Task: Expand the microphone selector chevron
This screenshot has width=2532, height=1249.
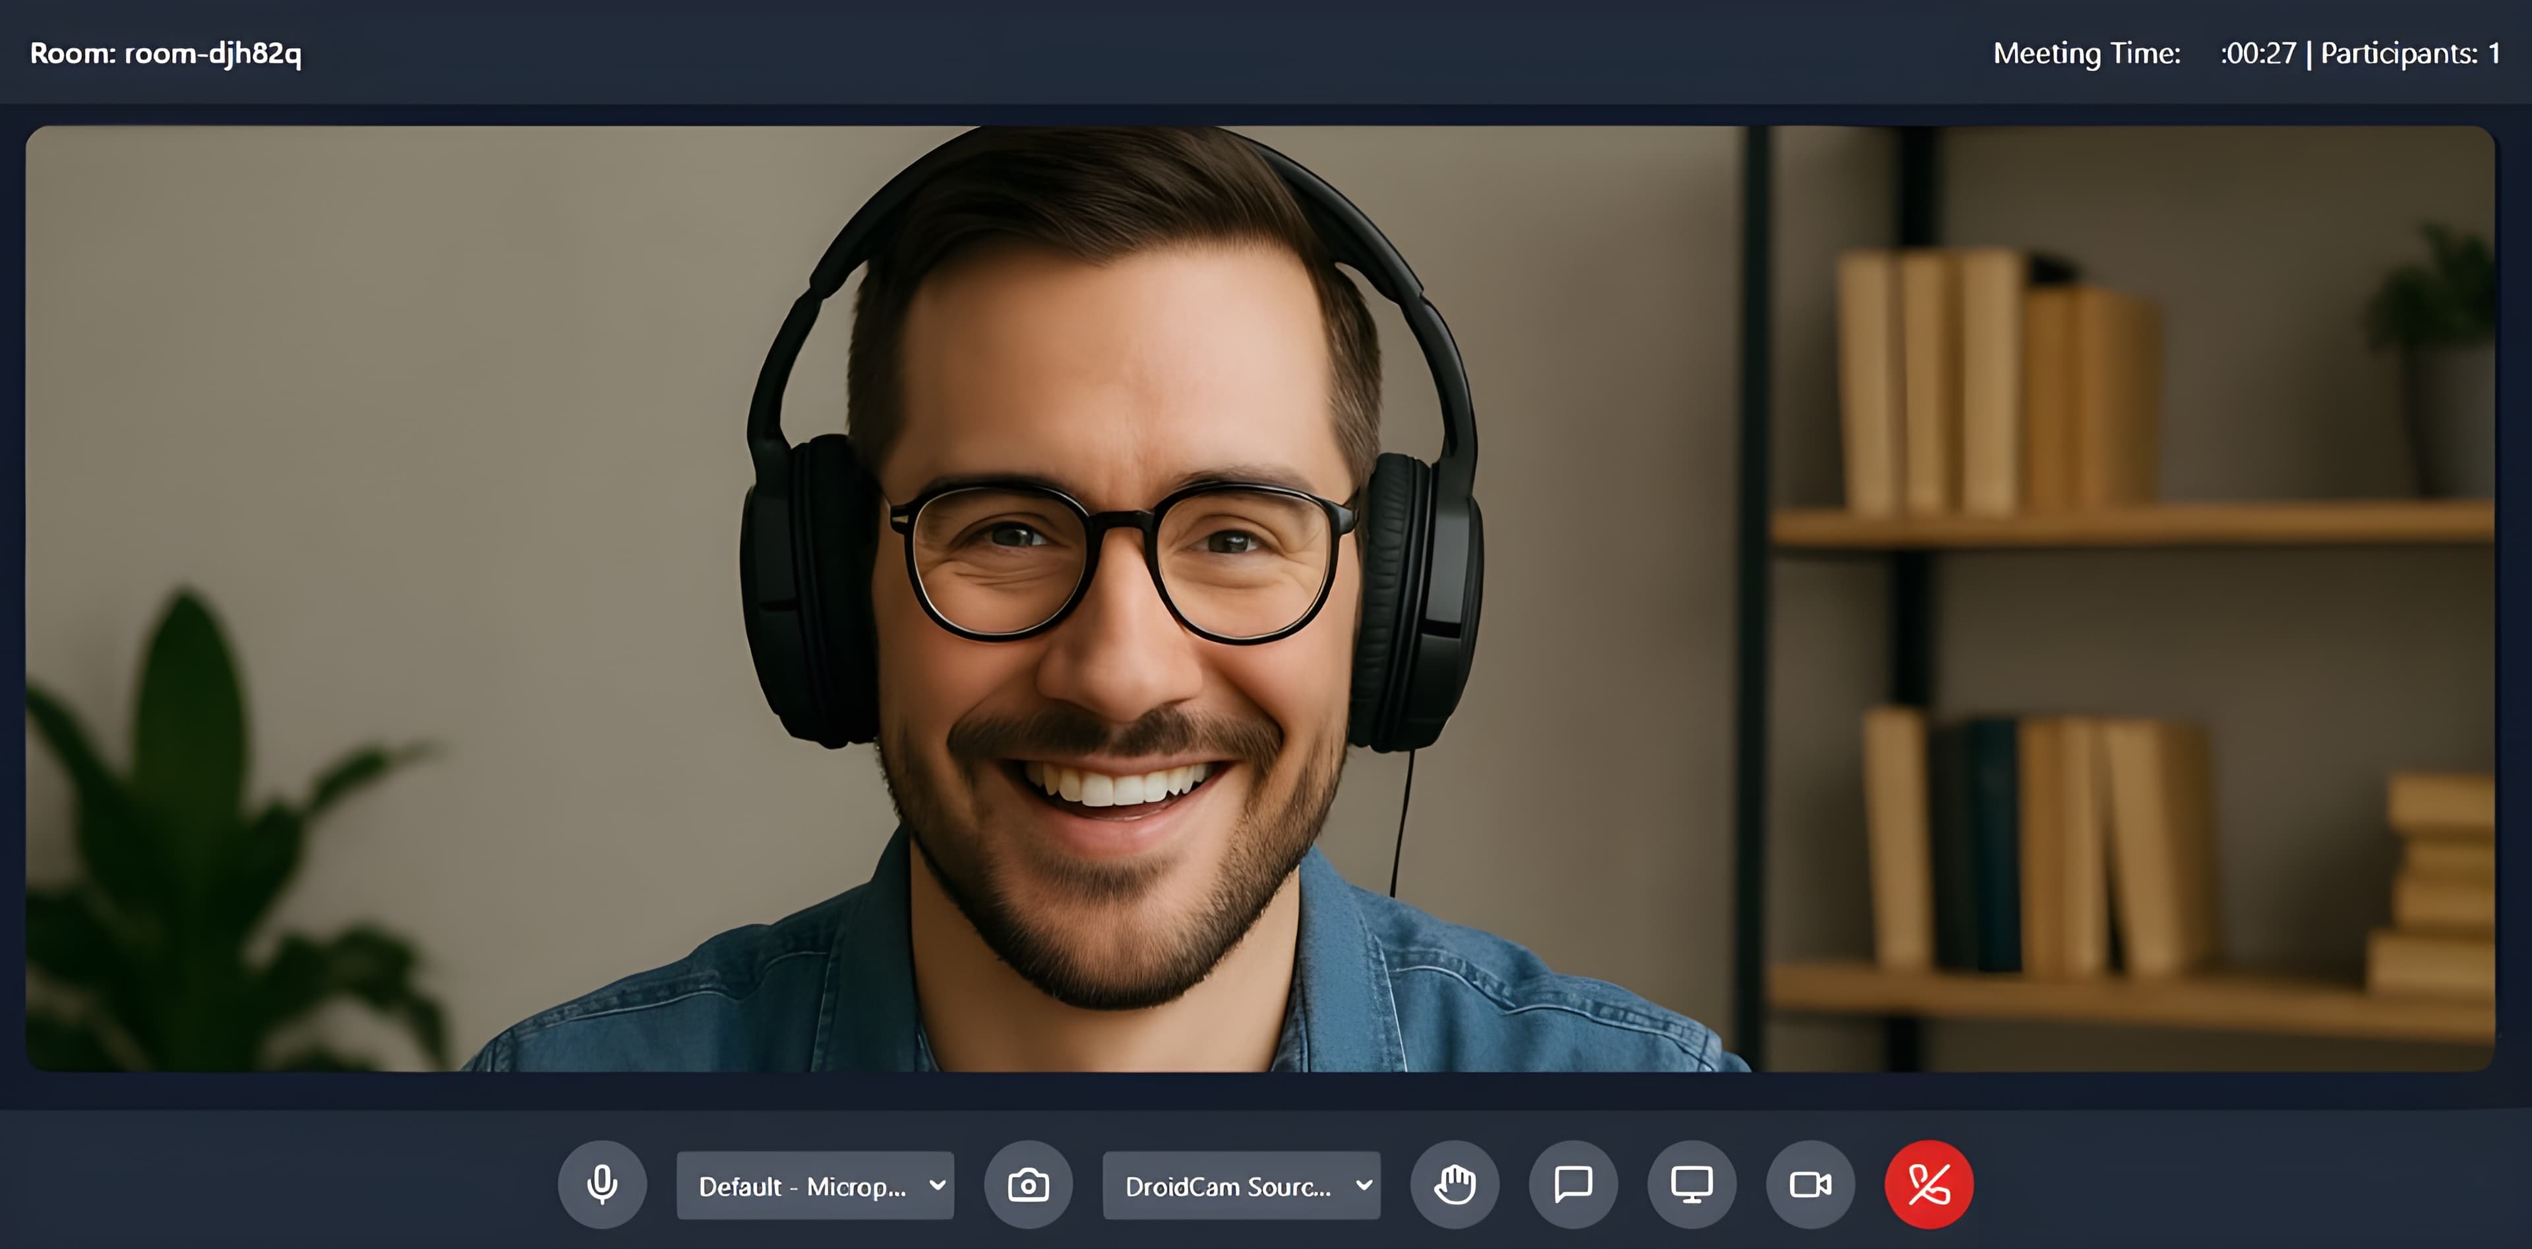Action: coord(936,1185)
